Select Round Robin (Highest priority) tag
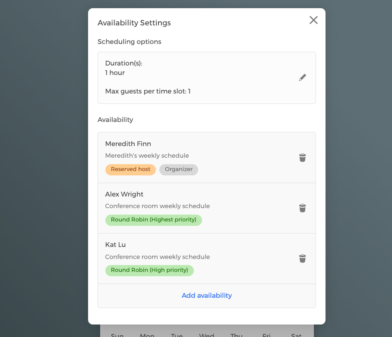 (153, 220)
